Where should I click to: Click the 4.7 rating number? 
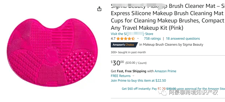point(113,39)
